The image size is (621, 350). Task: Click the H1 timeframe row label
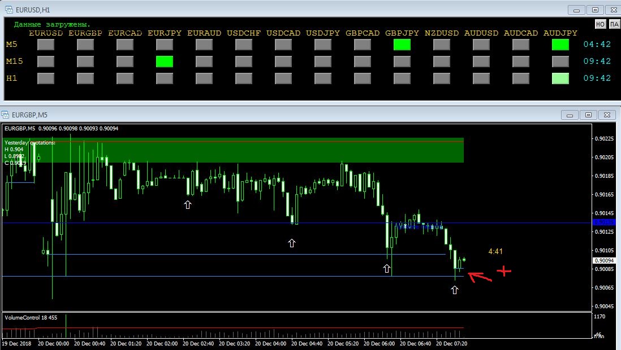point(11,78)
